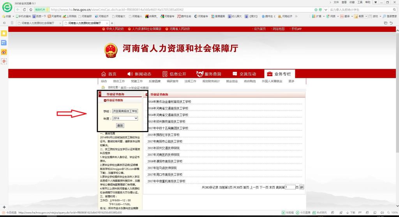Screen dimensions: 399x217
Task: Click the tab list window icon
Action: [385, 23]
